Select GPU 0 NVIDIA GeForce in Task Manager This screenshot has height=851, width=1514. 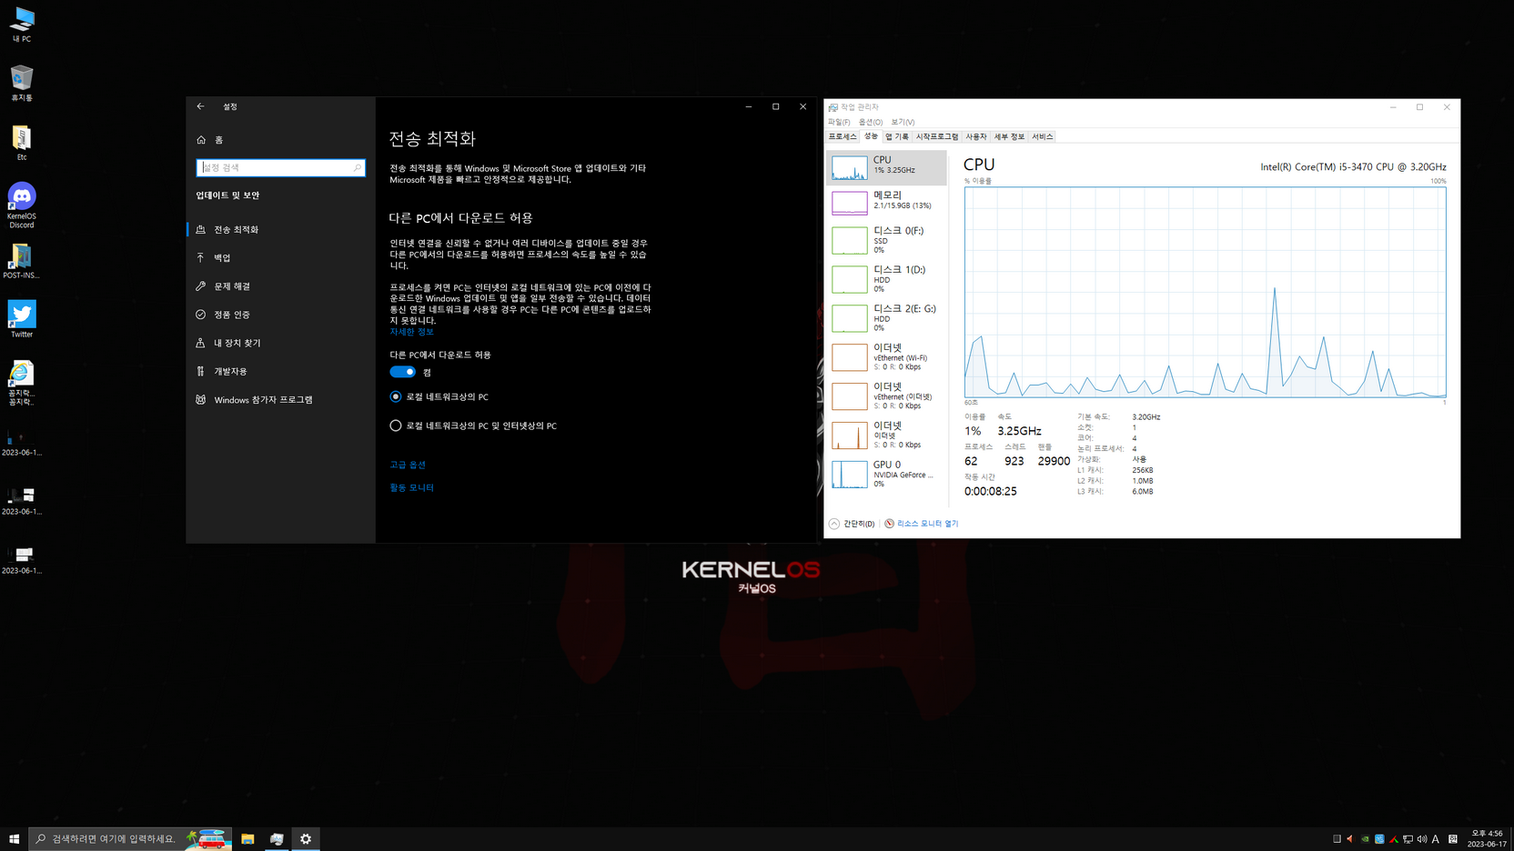tap(886, 474)
